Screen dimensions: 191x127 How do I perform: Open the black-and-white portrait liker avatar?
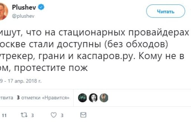(x=93, y=98)
